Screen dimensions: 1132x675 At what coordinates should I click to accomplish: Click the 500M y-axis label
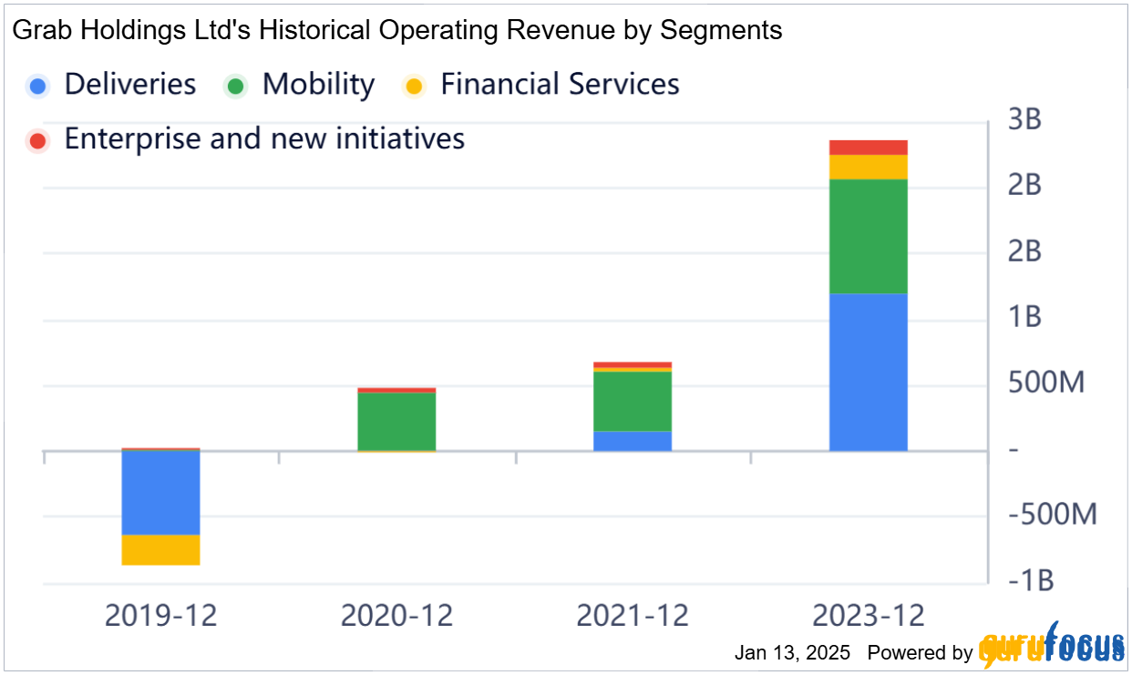point(1046,383)
